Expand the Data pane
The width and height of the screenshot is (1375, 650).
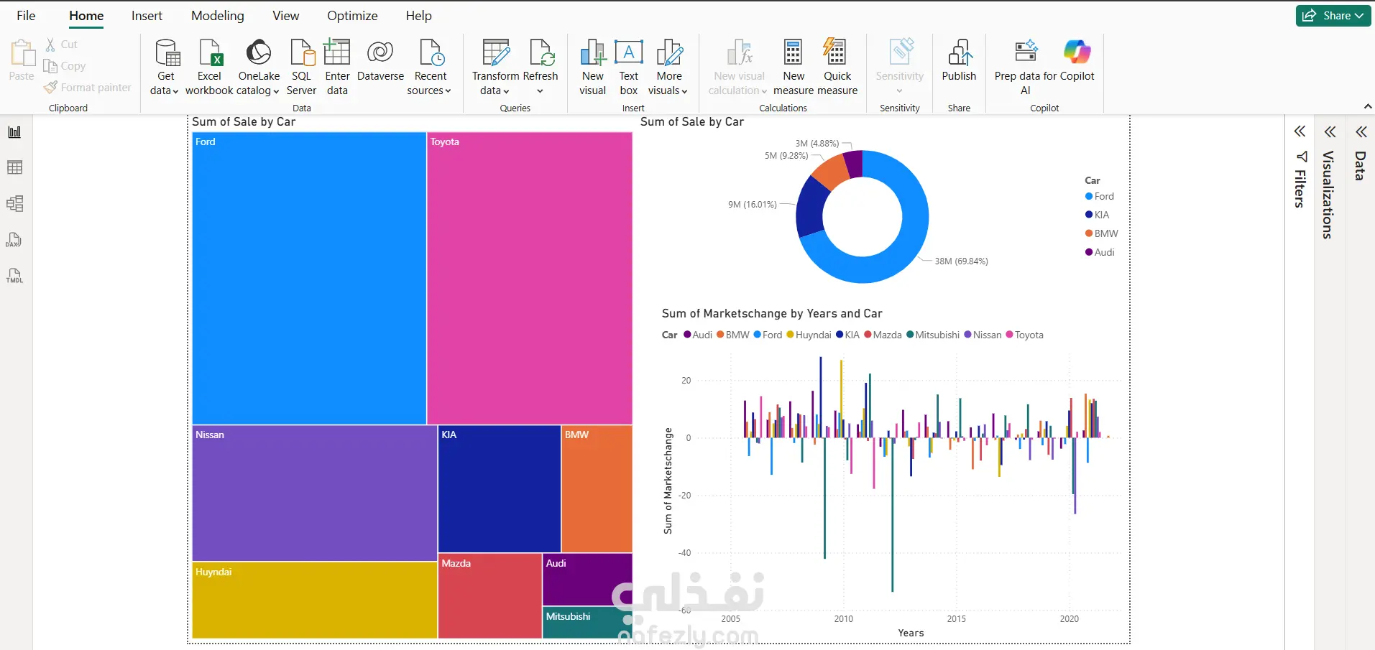click(1361, 131)
